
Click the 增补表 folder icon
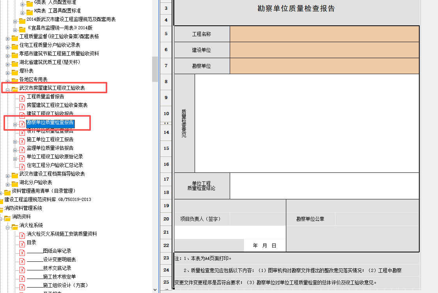pos(15,71)
